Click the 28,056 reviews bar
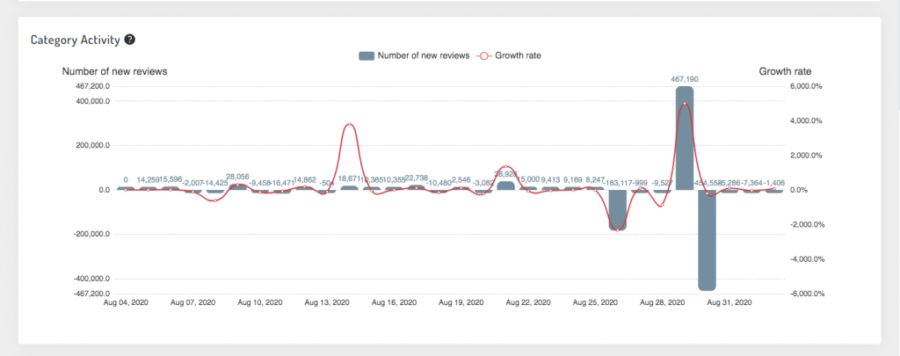Image resolution: width=900 pixels, height=356 pixels. click(237, 186)
